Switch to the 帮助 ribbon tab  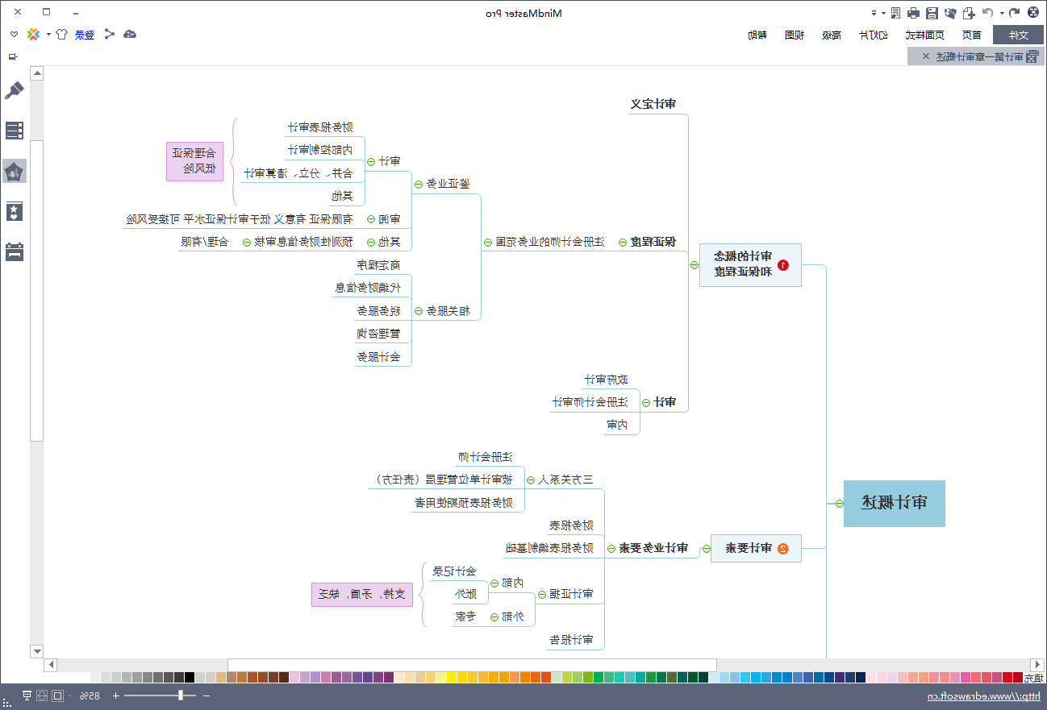(757, 35)
